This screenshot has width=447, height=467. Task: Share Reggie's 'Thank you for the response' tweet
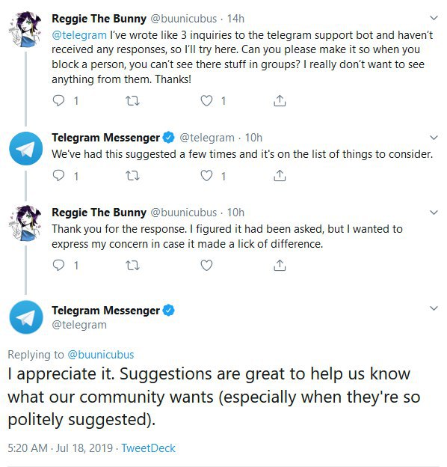click(280, 265)
